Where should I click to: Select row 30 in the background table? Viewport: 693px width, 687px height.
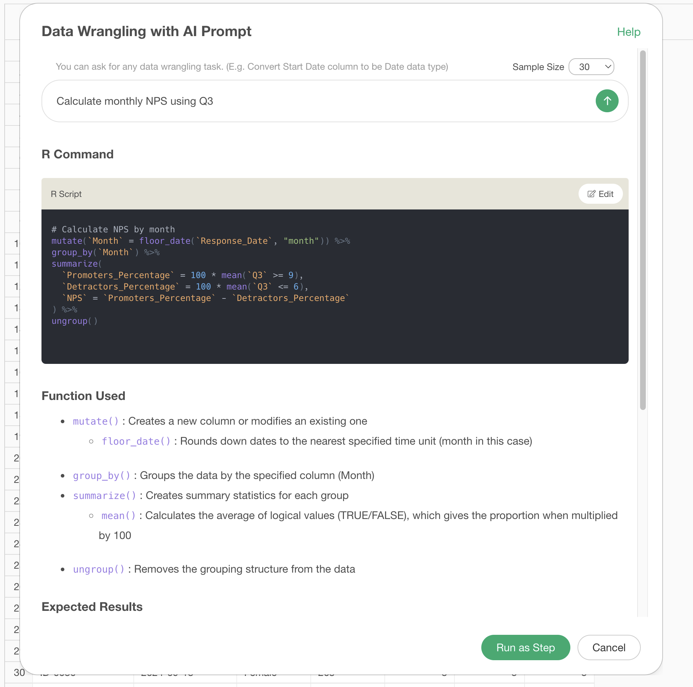(19, 673)
